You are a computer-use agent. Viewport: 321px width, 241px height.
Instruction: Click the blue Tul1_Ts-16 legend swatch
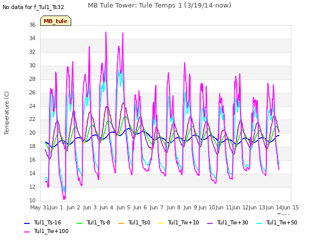click(x=27, y=223)
